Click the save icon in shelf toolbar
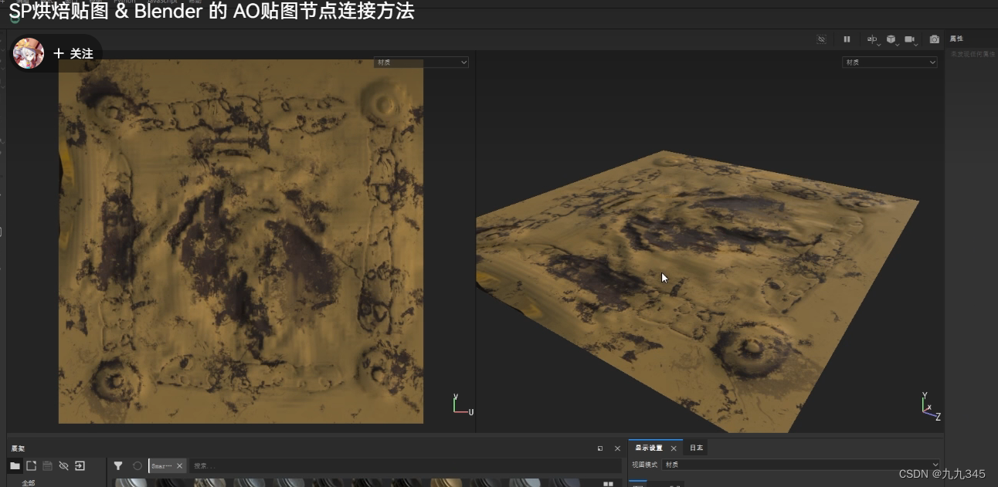Screen dimensions: 998x487 (x=47, y=466)
